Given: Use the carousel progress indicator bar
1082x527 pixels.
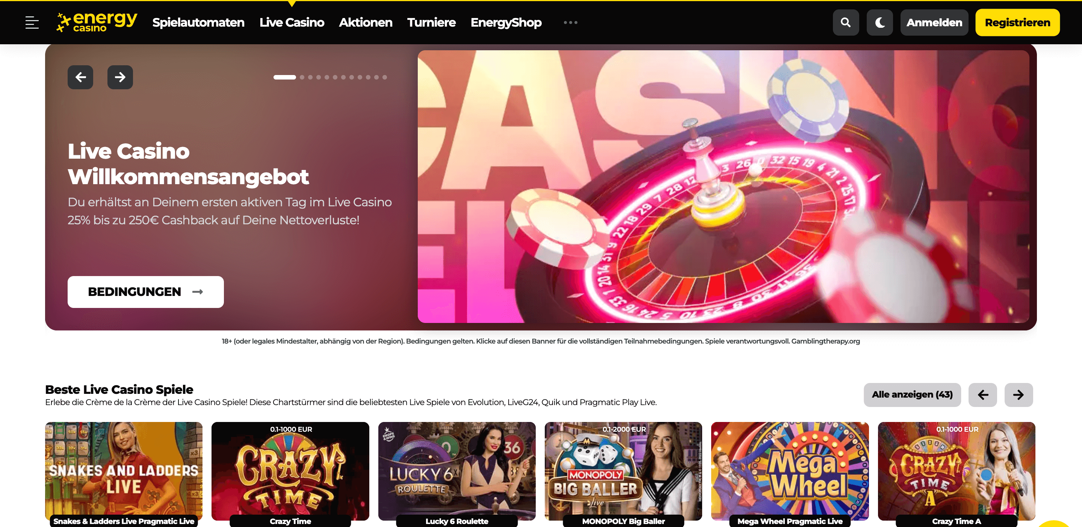Looking at the screenshot, I should [x=284, y=77].
